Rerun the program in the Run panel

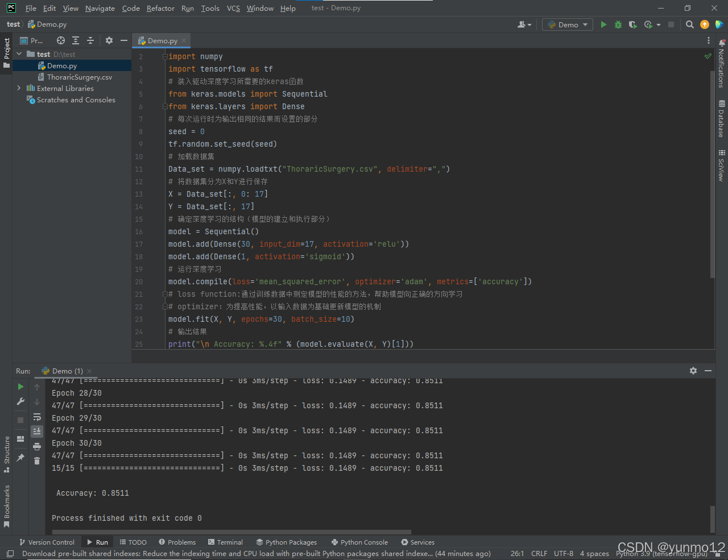(20, 387)
